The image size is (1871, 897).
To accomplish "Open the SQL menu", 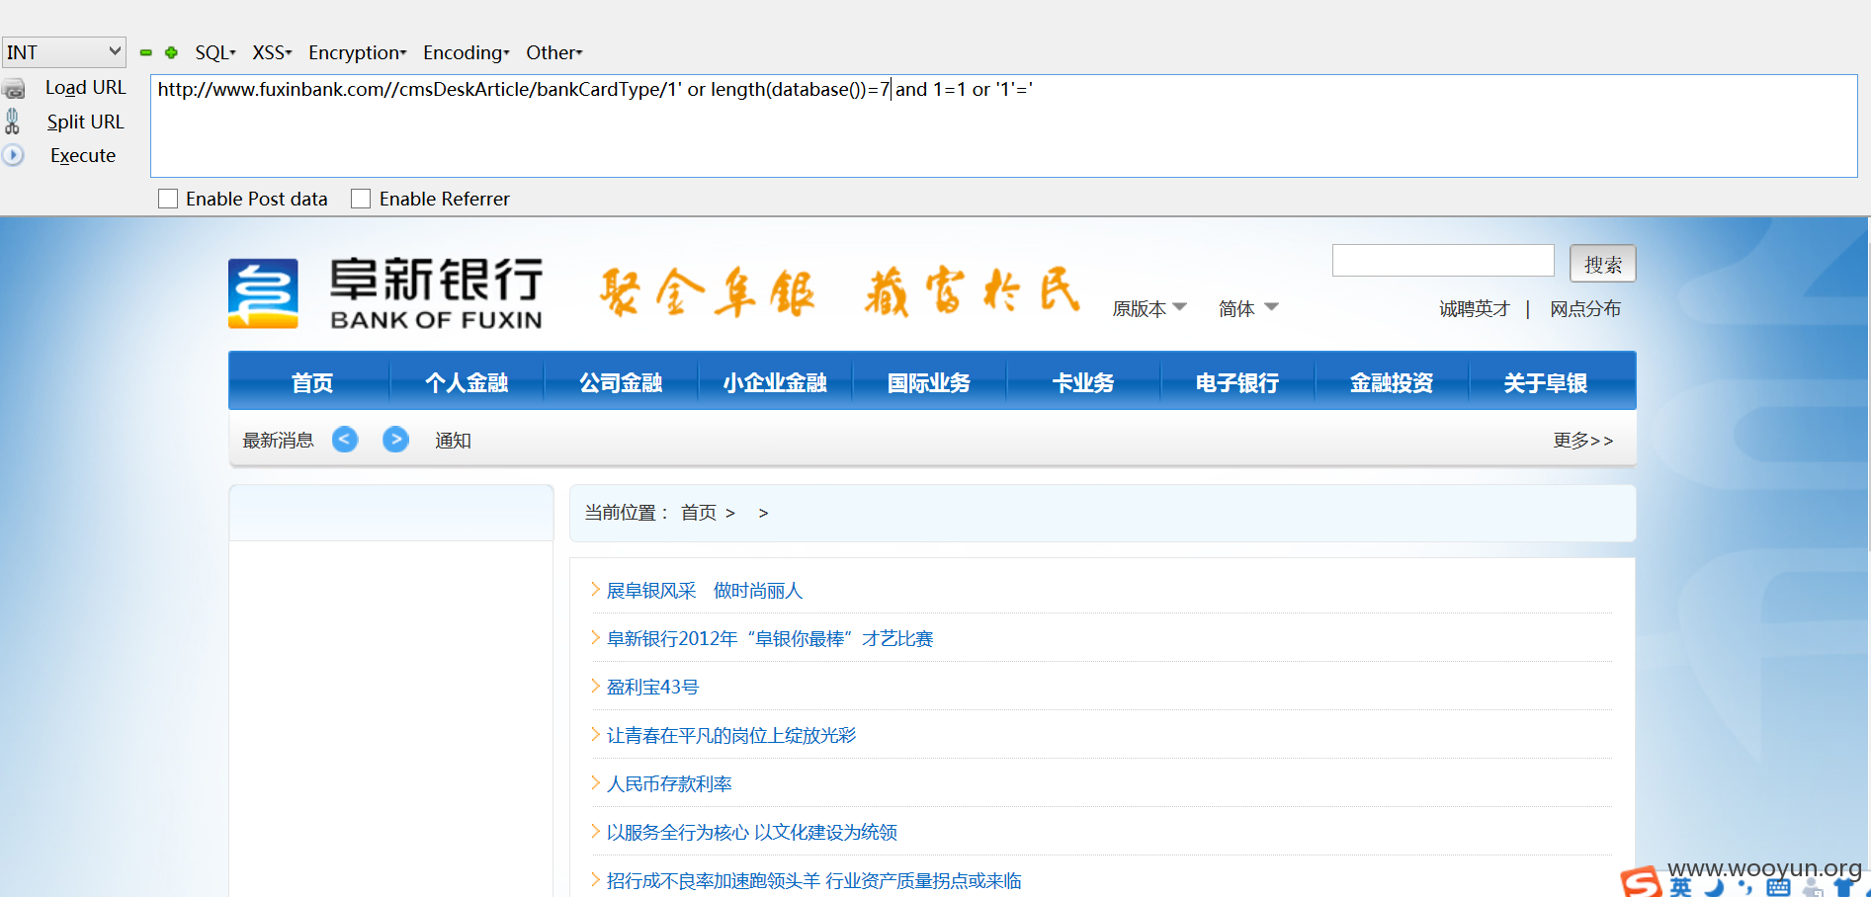I will pyautogui.click(x=215, y=52).
